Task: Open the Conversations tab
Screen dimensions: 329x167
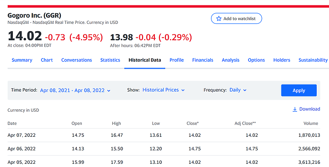Action: pos(77,60)
